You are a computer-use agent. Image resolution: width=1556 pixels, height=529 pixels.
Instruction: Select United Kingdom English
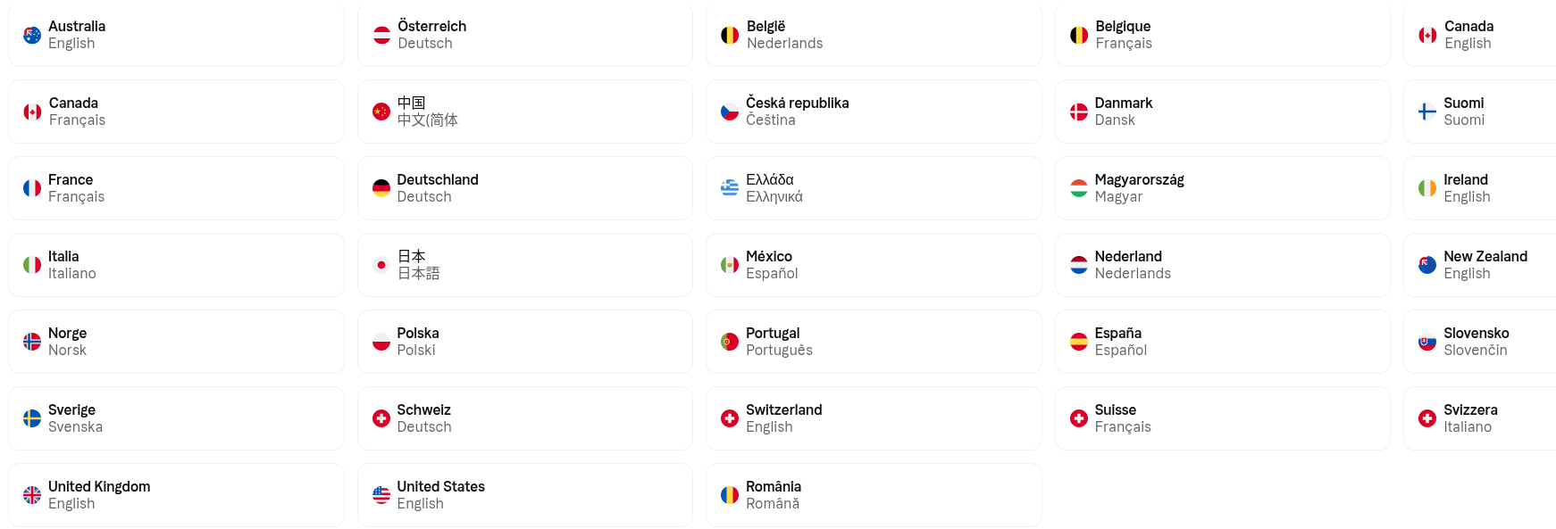coord(177,495)
